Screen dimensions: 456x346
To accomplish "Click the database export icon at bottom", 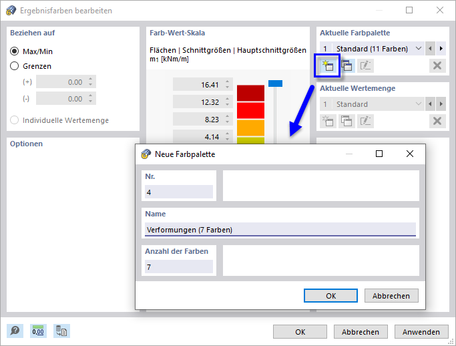I will (61, 331).
